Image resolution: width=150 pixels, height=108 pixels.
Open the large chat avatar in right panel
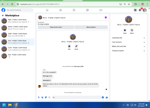click(128, 19)
